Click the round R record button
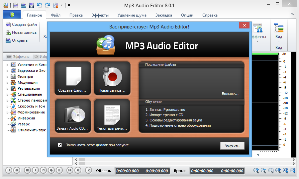 (88, 170)
